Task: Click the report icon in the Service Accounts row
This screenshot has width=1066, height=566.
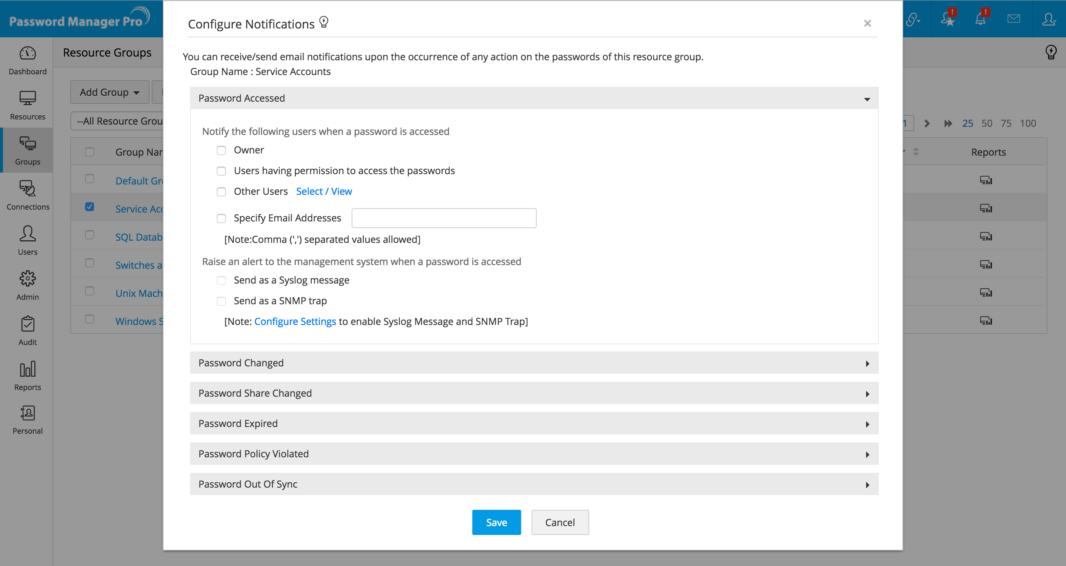Action: 986,208
